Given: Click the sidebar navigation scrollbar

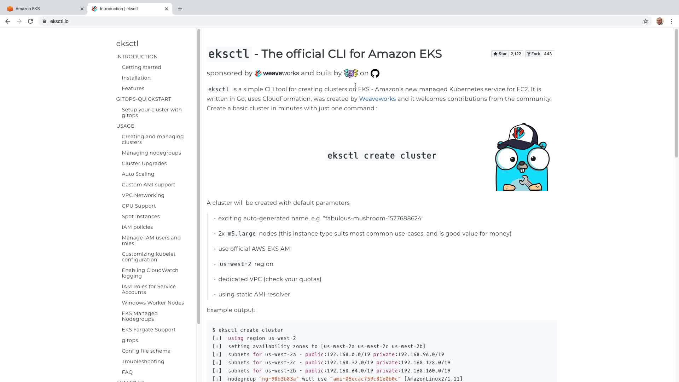Looking at the screenshot, I should pyautogui.click(x=199, y=177).
